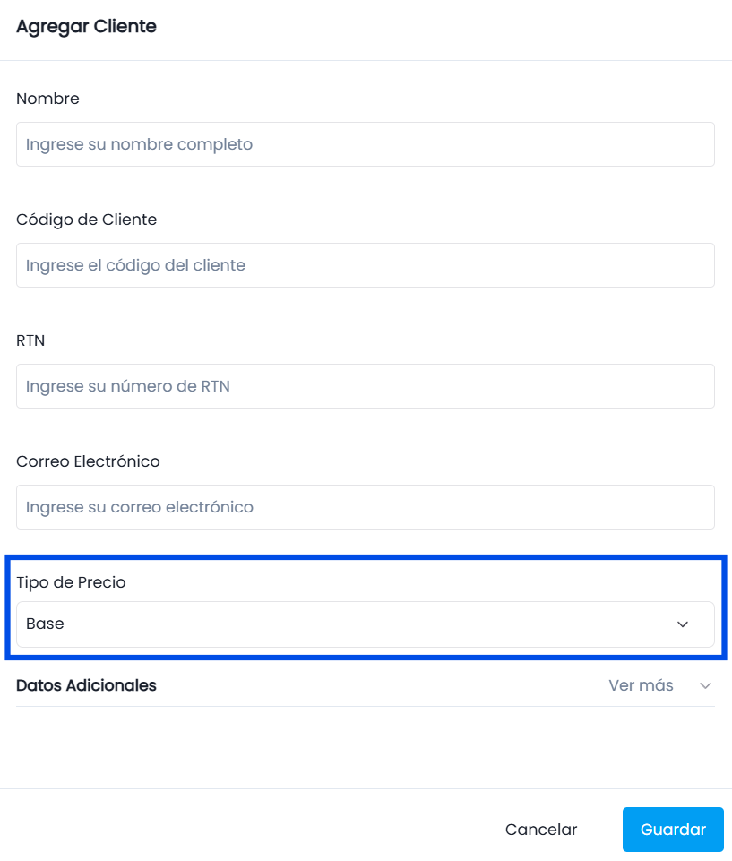Click into the Código de Cliente field
The width and height of the screenshot is (732, 861).
pos(366,265)
